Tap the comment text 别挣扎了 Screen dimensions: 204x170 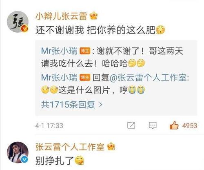55,161
